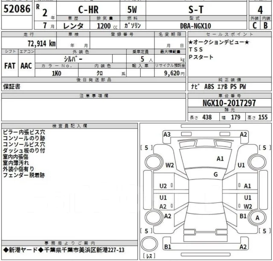Image resolution: width=273 pixels, height=261 pixels.
Task: Click model code DBA-NGX10
Action: (195, 26)
